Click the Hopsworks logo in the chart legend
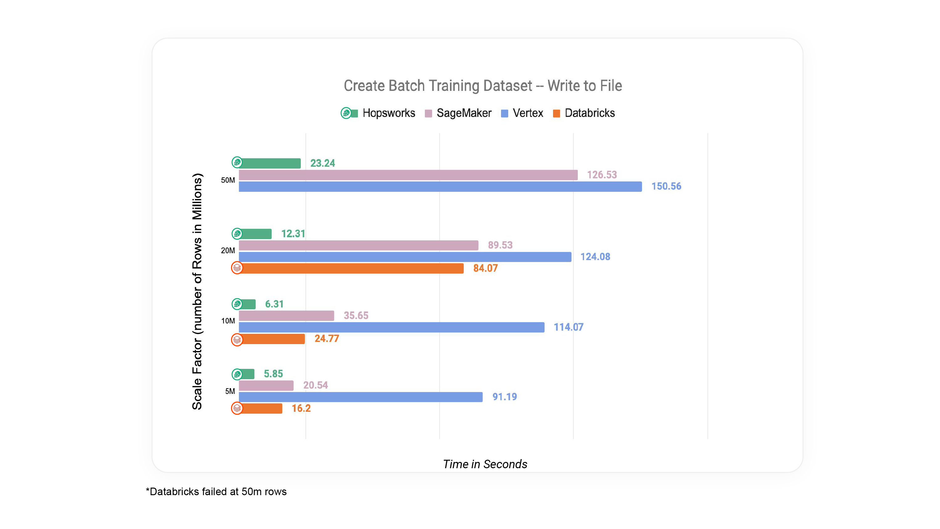Screen dimensions: 940x529 346,113
